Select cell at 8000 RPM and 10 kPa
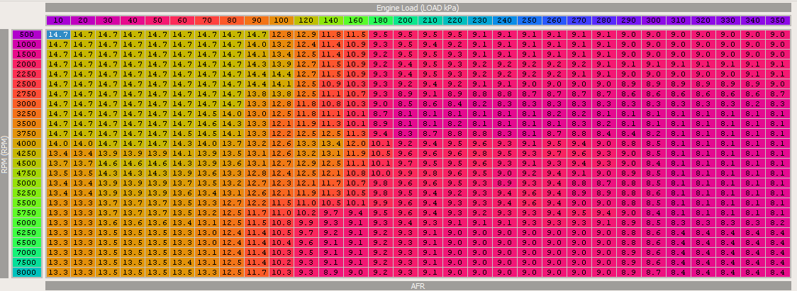 click(58, 272)
